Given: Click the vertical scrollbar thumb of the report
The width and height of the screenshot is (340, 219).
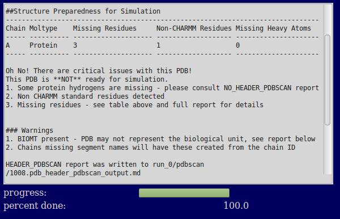Looking at the screenshot, I should pyautogui.click(x=328, y=80).
